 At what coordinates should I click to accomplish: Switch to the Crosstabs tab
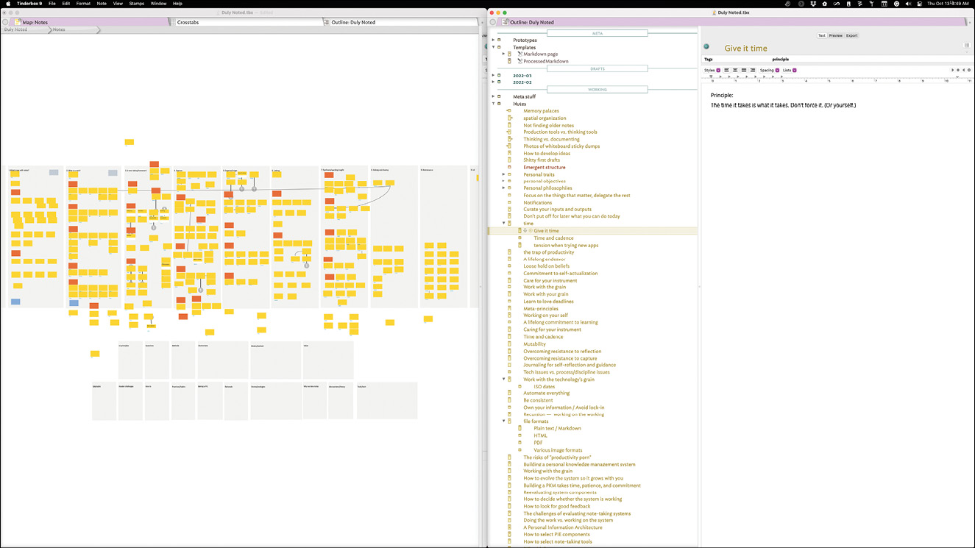click(x=188, y=23)
